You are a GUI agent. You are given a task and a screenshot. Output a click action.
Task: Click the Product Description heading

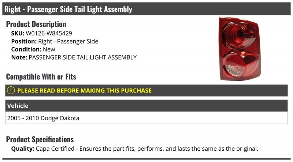tap(36, 24)
